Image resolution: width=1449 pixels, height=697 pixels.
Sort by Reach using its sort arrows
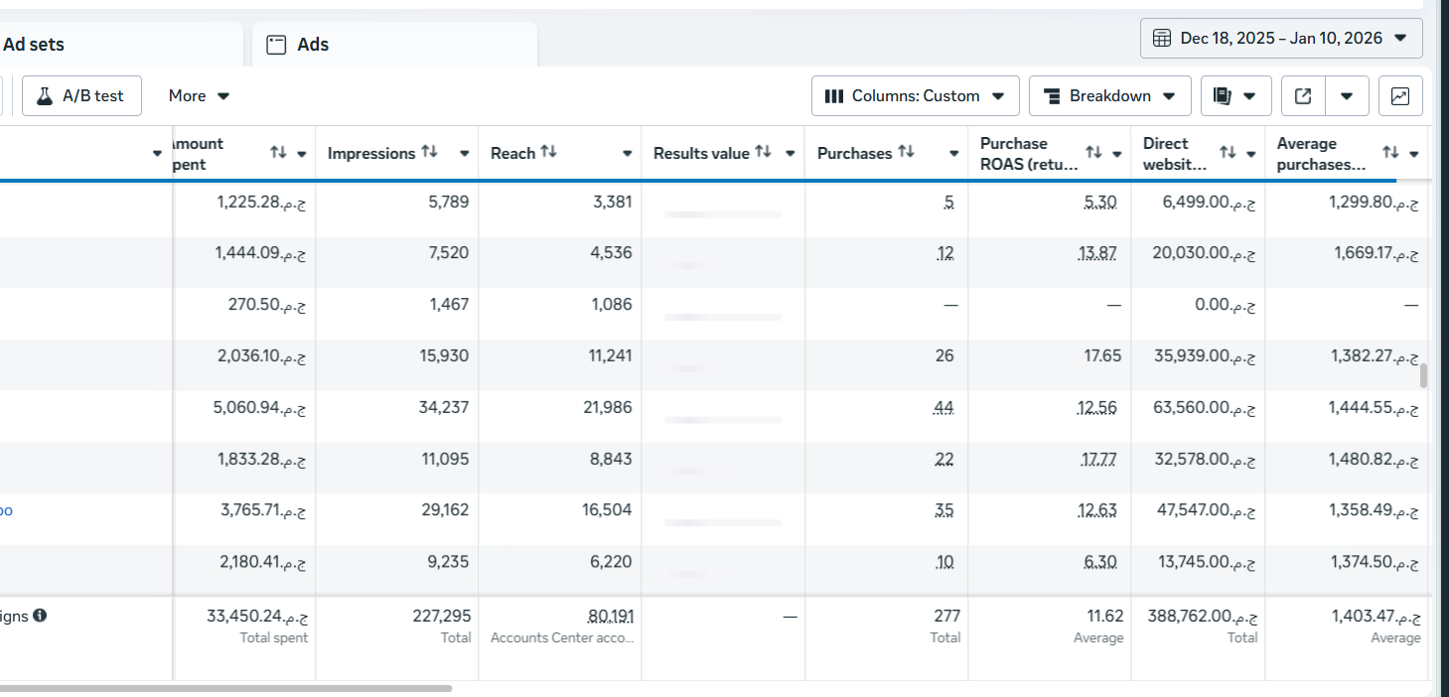pos(548,152)
